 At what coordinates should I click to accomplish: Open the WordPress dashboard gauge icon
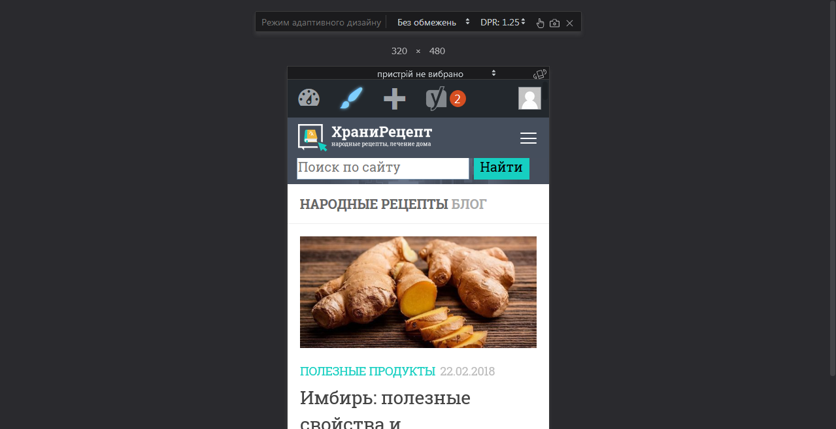(x=309, y=99)
